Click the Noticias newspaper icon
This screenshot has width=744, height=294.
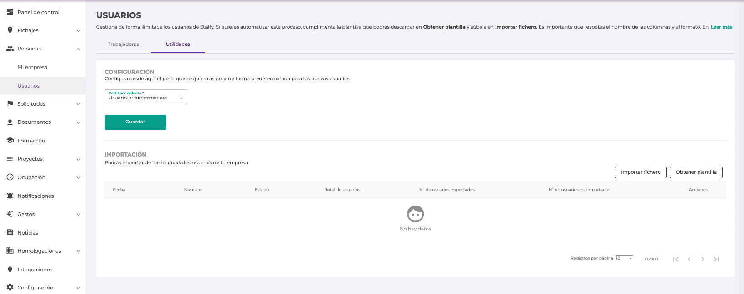pyautogui.click(x=10, y=232)
